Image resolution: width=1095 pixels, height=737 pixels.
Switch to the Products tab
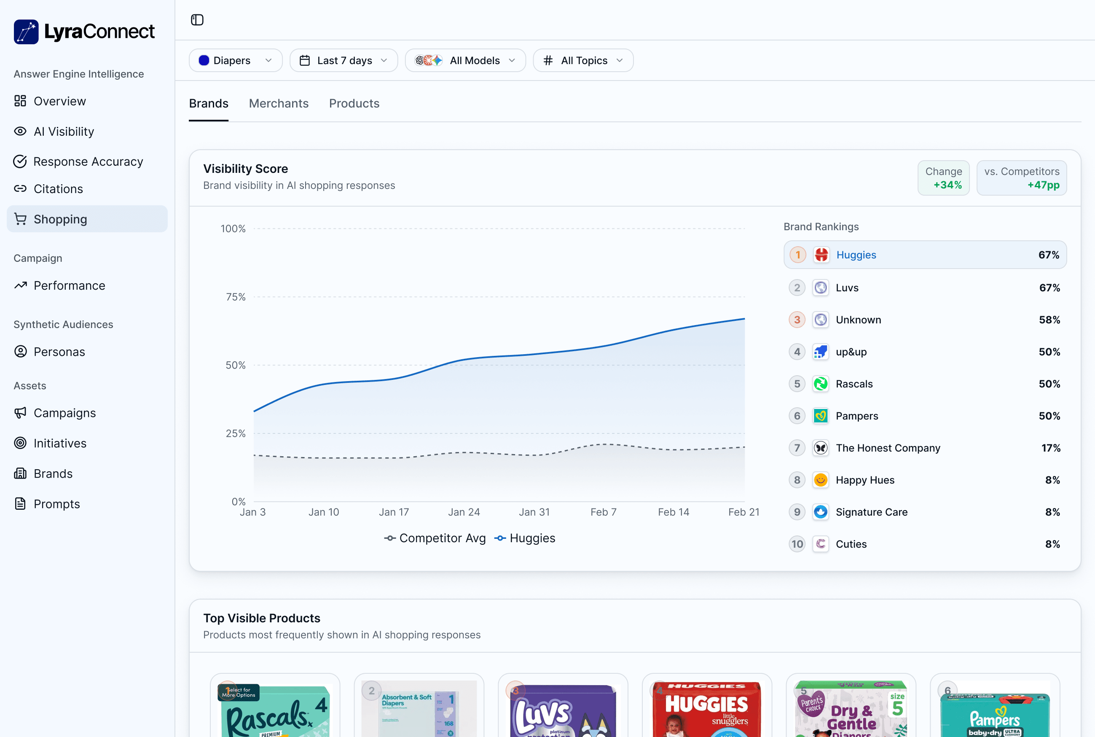click(354, 103)
